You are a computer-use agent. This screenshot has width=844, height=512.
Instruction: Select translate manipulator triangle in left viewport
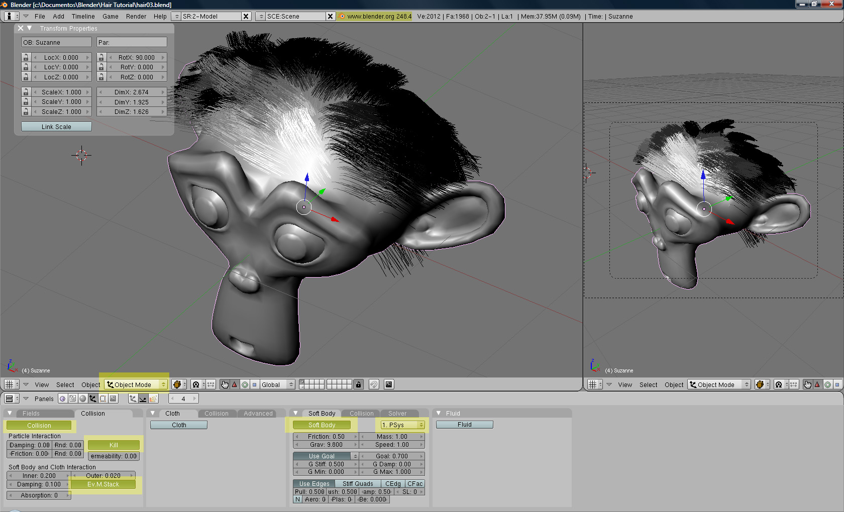click(x=235, y=385)
